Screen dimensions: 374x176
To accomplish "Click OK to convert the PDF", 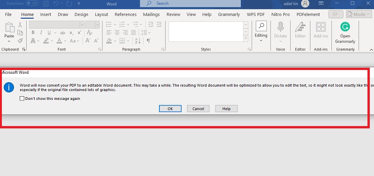I will (170, 109).
